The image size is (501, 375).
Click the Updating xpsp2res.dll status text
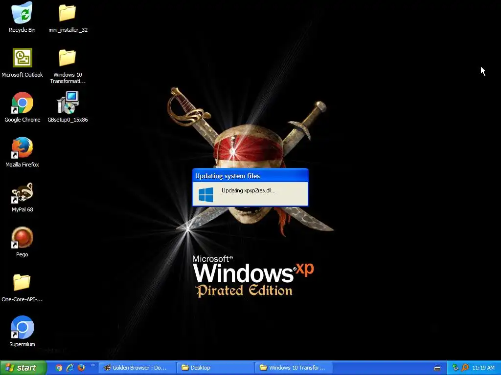click(x=248, y=190)
